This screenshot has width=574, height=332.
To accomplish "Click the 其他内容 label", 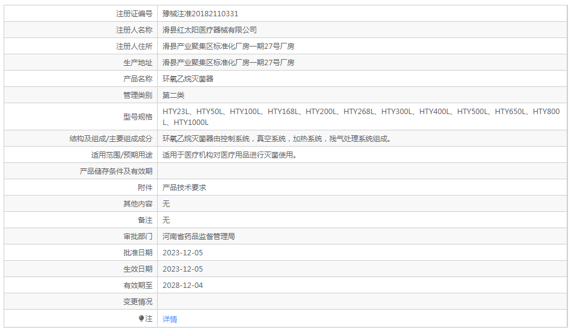I will (138, 203).
